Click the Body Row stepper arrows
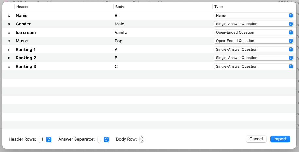Viewport: 299px width, 152px height. (x=141, y=139)
